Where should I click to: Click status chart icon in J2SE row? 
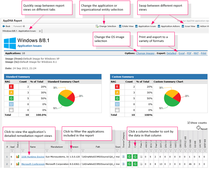point(18,157)
